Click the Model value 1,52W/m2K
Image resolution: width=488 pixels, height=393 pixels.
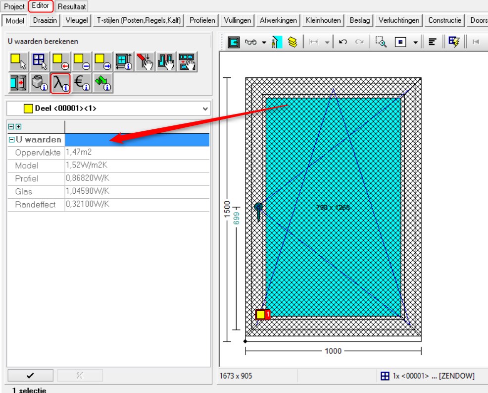tap(87, 165)
